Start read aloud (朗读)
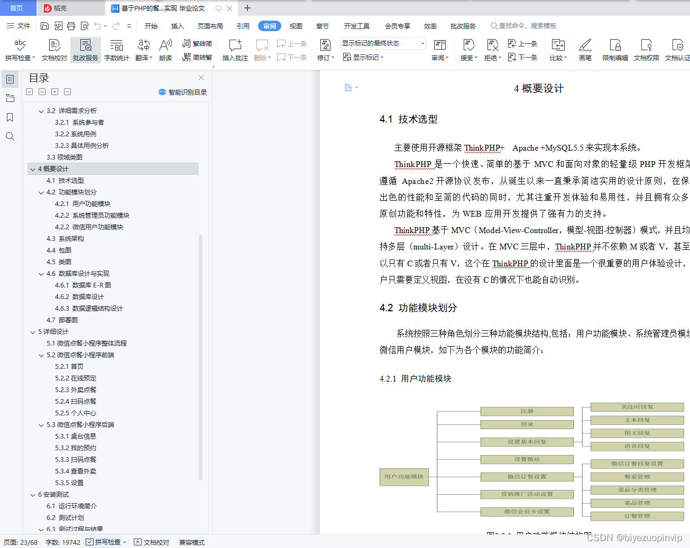Image resolution: width=690 pixels, height=548 pixels. 165,50
